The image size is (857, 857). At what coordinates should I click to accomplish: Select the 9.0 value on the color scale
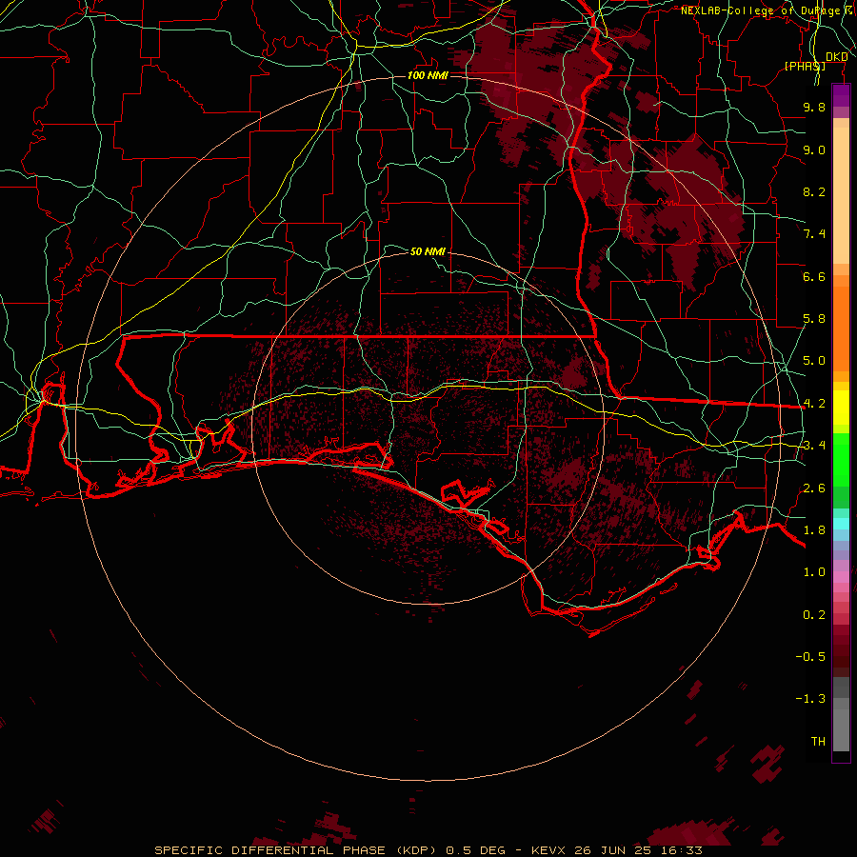(x=814, y=149)
